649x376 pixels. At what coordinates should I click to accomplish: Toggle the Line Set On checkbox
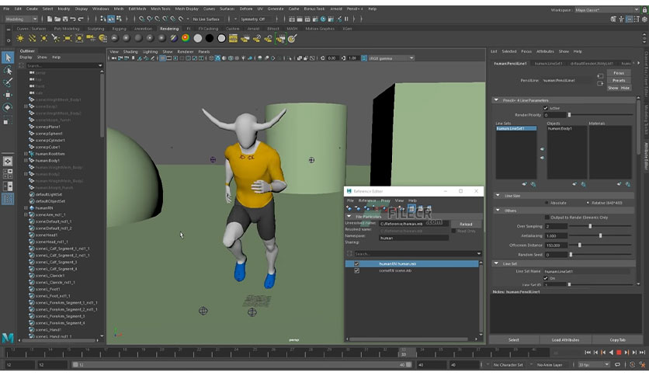[x=546, y=278]
